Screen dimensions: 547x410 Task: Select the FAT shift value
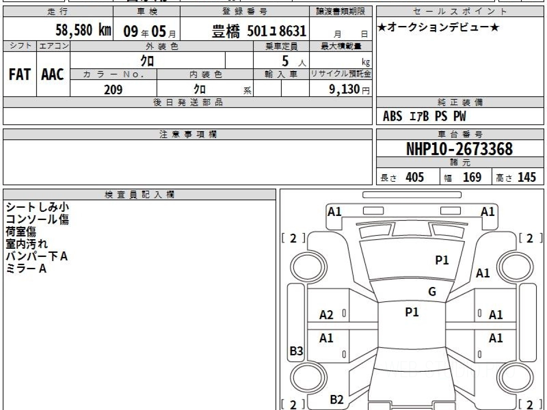(20, 75)
